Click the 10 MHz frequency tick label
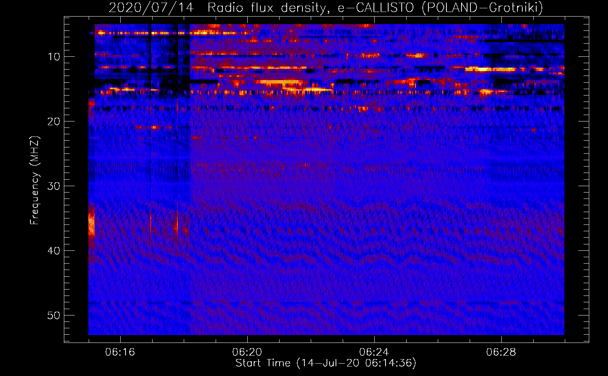 click(x=54, y=57)
